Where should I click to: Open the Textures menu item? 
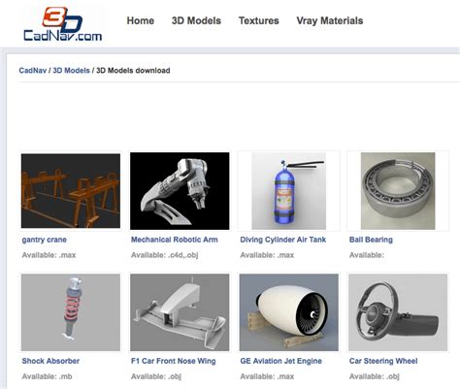259,20
